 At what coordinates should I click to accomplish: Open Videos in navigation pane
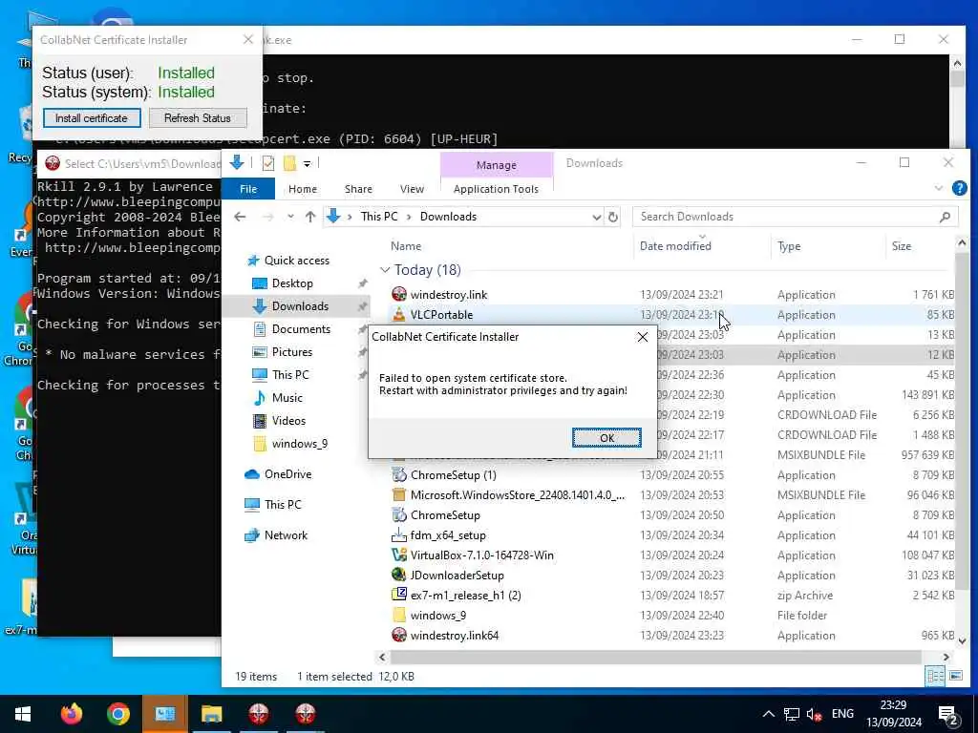(x=288, y=421)
